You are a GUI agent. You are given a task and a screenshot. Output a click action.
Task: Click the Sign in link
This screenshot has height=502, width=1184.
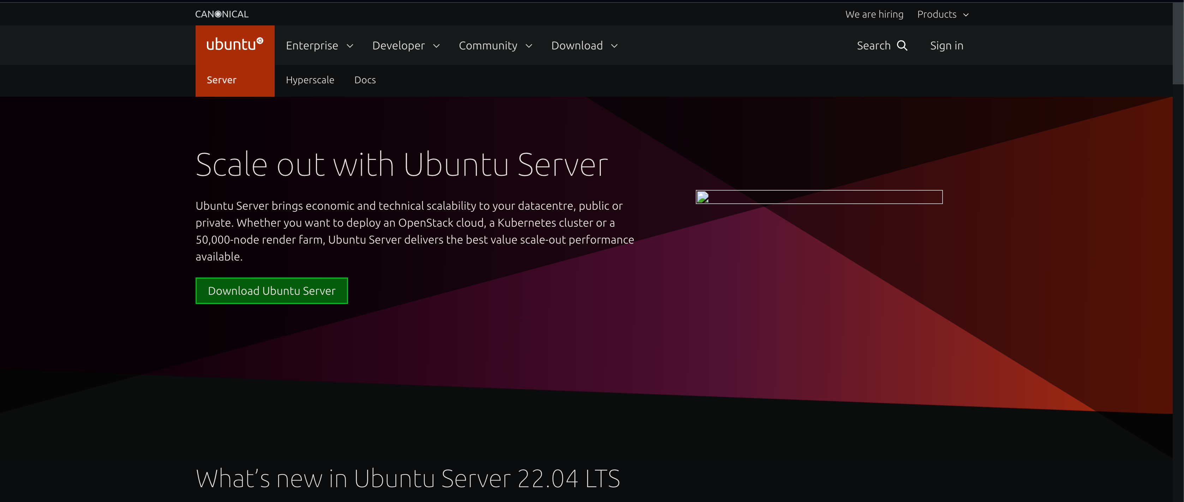point(946,44)
